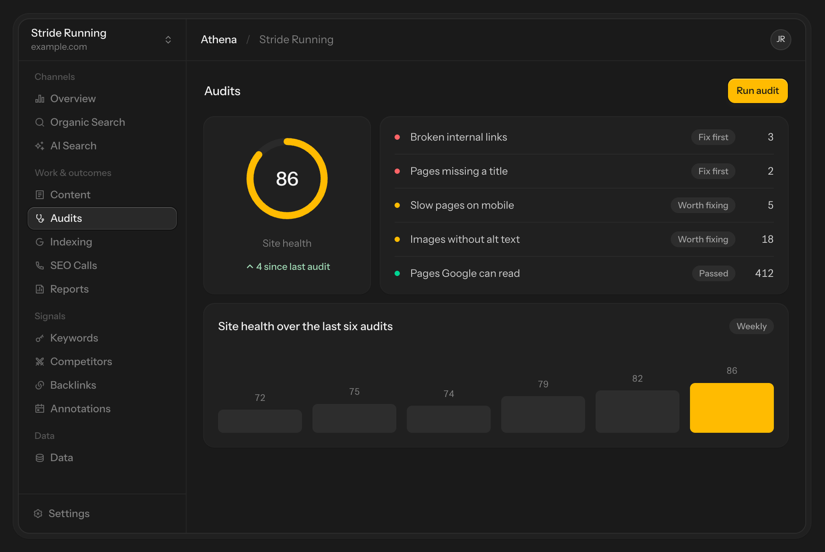The height and width of the screenshot is (552, 825).
Task: Click the Passed tag badge
Action: point(714,273)
